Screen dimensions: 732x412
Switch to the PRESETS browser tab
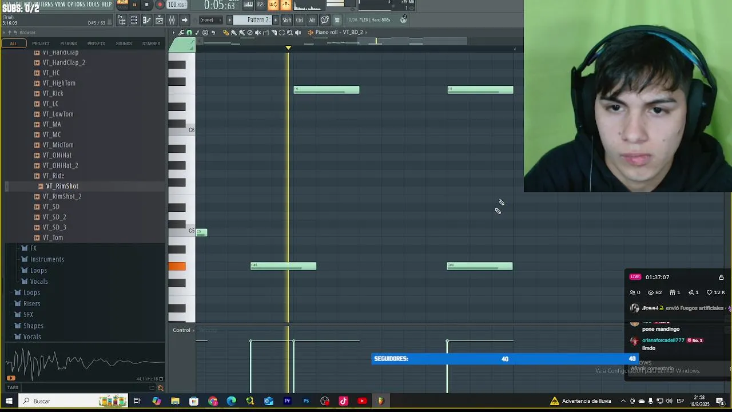click(96, 43)
